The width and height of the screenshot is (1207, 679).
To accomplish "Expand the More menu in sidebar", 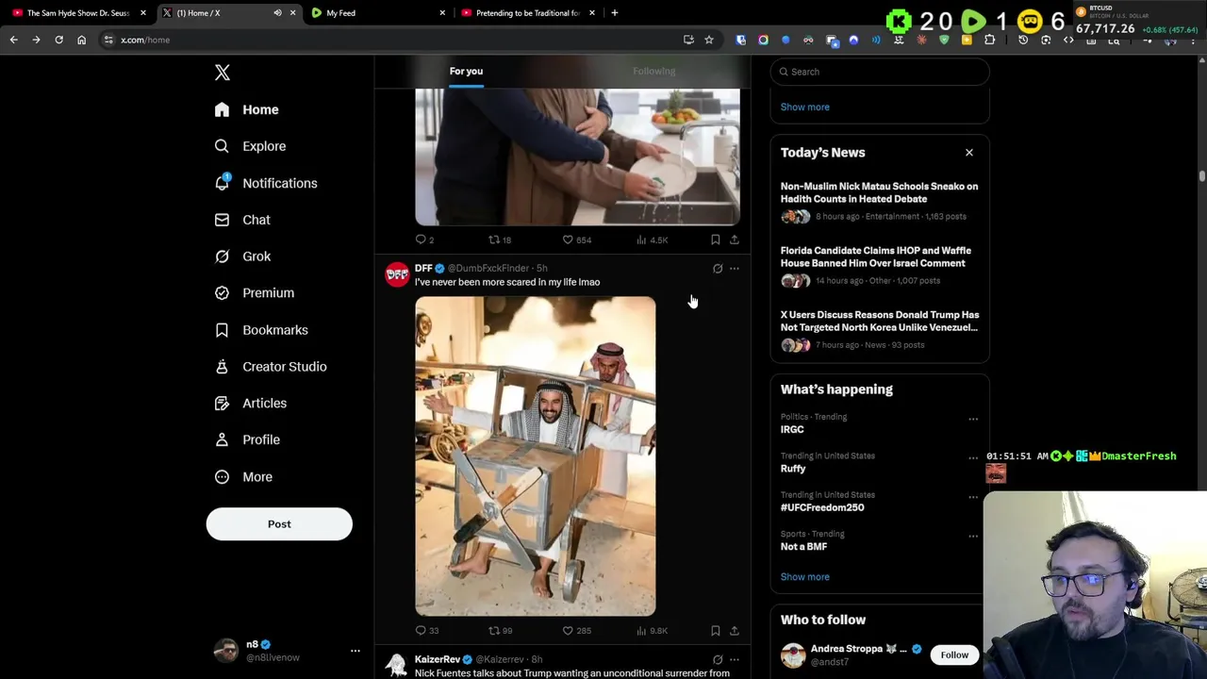I will [243, 477].
